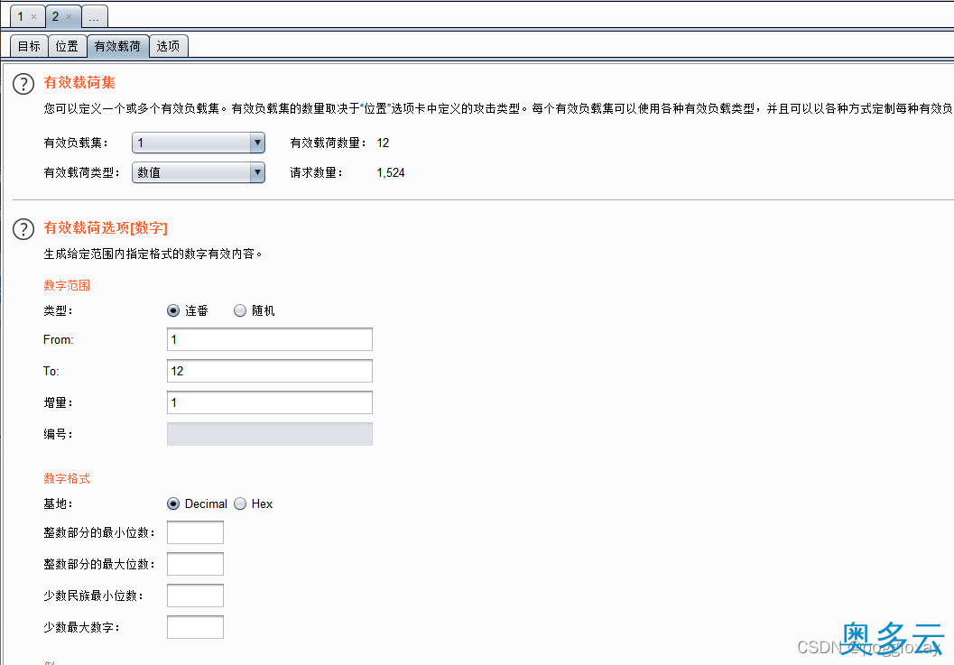Focus 少数最大数字 input box
This screenshot has width=954, height=665.
[x=195, y=627]
